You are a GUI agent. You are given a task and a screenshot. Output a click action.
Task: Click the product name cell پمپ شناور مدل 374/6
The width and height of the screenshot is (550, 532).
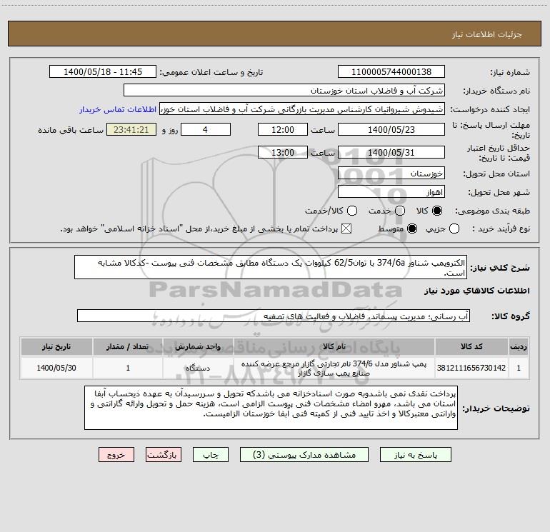[x=334, y=368]
